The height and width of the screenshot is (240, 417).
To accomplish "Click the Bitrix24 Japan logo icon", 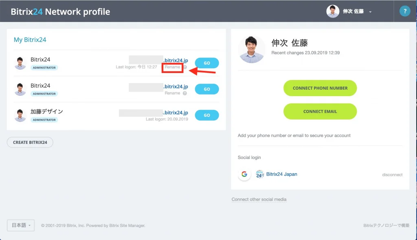I will click(x=259, y=174).
